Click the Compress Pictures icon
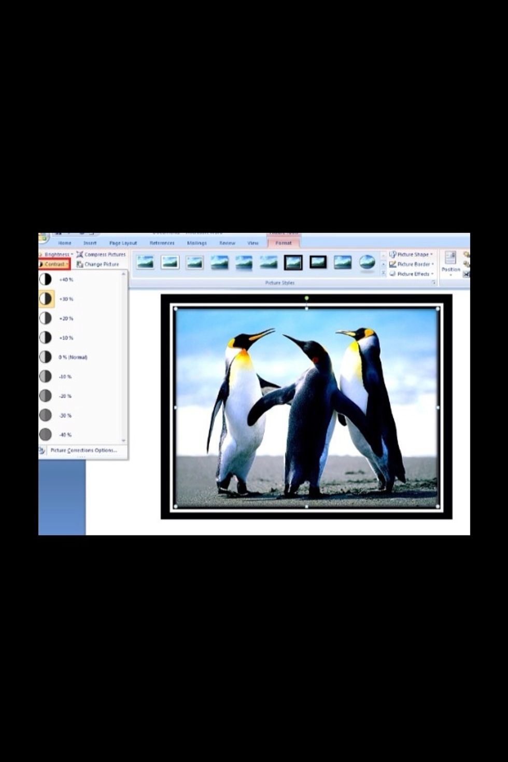Image resolution: width=508 pixels, height=762 pixels. 80,255
